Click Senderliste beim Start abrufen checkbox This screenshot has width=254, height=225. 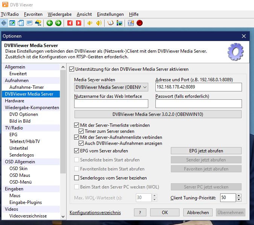pyautogui.click(x=77, y=160)
